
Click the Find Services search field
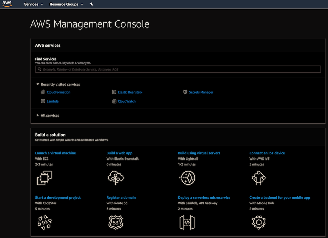point(178,69)
